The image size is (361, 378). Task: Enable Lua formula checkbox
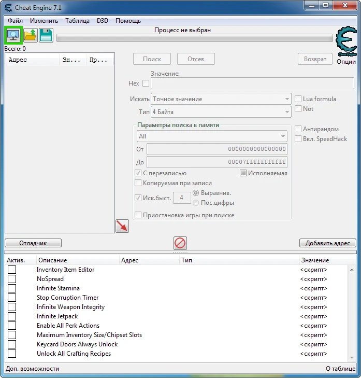tap(298, 99)
